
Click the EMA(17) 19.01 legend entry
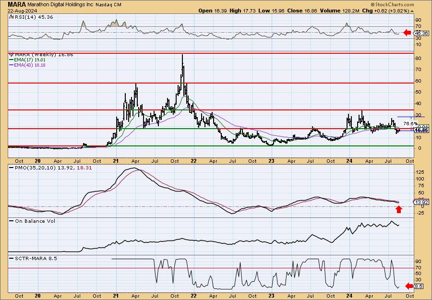tap(30, 60)
